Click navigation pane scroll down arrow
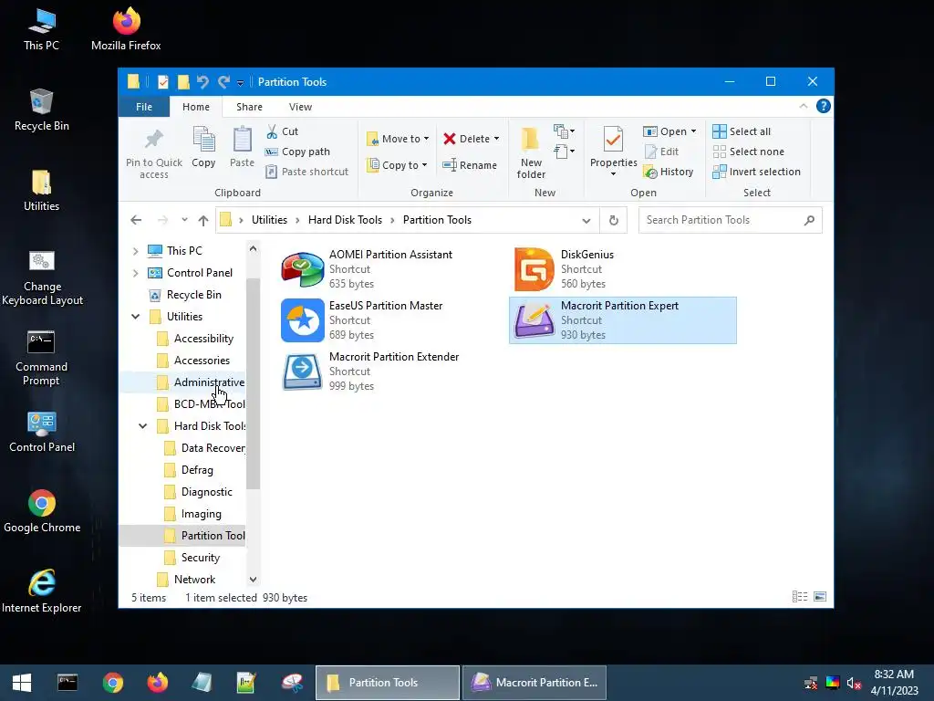The height and width of the screenshot is (701, 934). 254,580
